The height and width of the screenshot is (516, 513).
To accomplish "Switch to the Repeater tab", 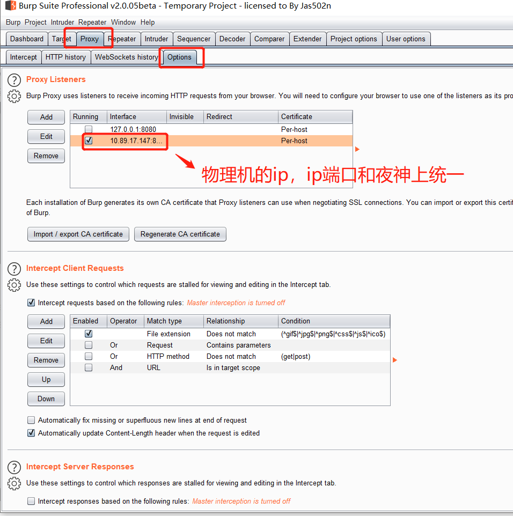I will pyautogui.click(x=122, y=39).
